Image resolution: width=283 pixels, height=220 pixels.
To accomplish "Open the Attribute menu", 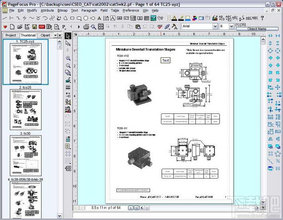I will tap(47, 10).
